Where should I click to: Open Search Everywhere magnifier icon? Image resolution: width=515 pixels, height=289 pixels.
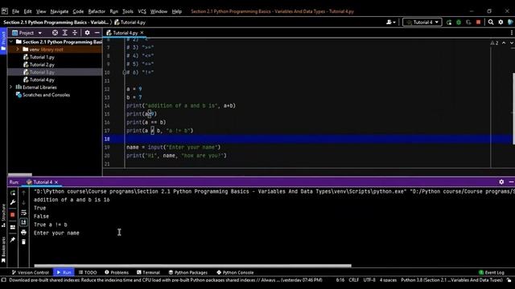coord(491,22)
